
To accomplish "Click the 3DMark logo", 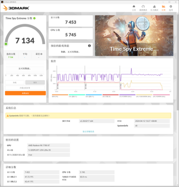I will (x=16, y=8).
